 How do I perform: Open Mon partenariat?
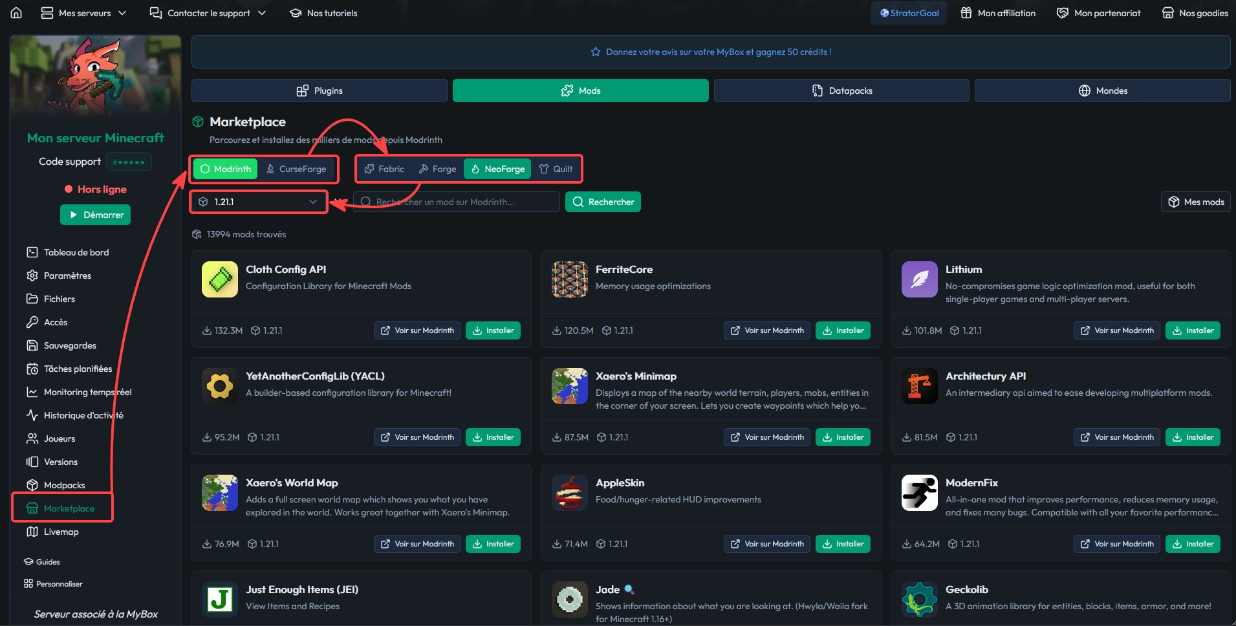(x=1098, y=13)
